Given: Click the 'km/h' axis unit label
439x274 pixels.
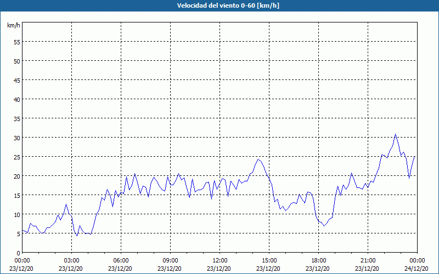Looking at the screenshot, I should point(14,25).
